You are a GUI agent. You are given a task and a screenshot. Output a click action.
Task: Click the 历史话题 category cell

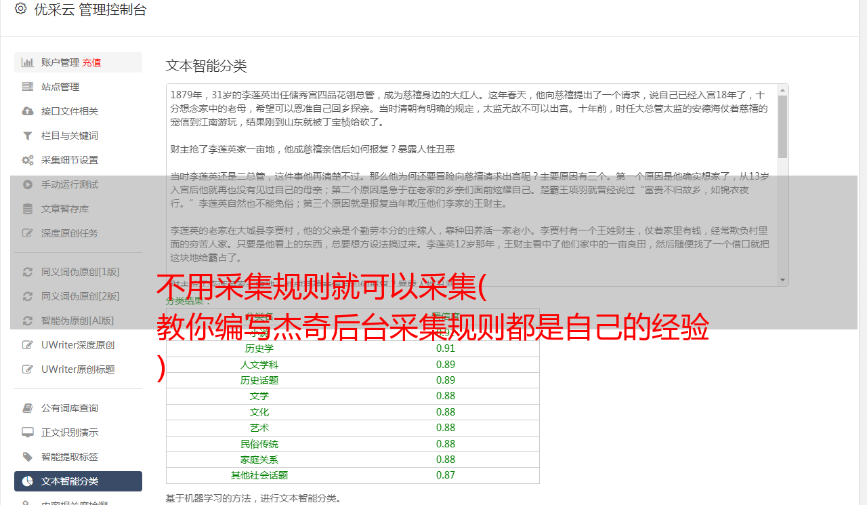[259, 380]
